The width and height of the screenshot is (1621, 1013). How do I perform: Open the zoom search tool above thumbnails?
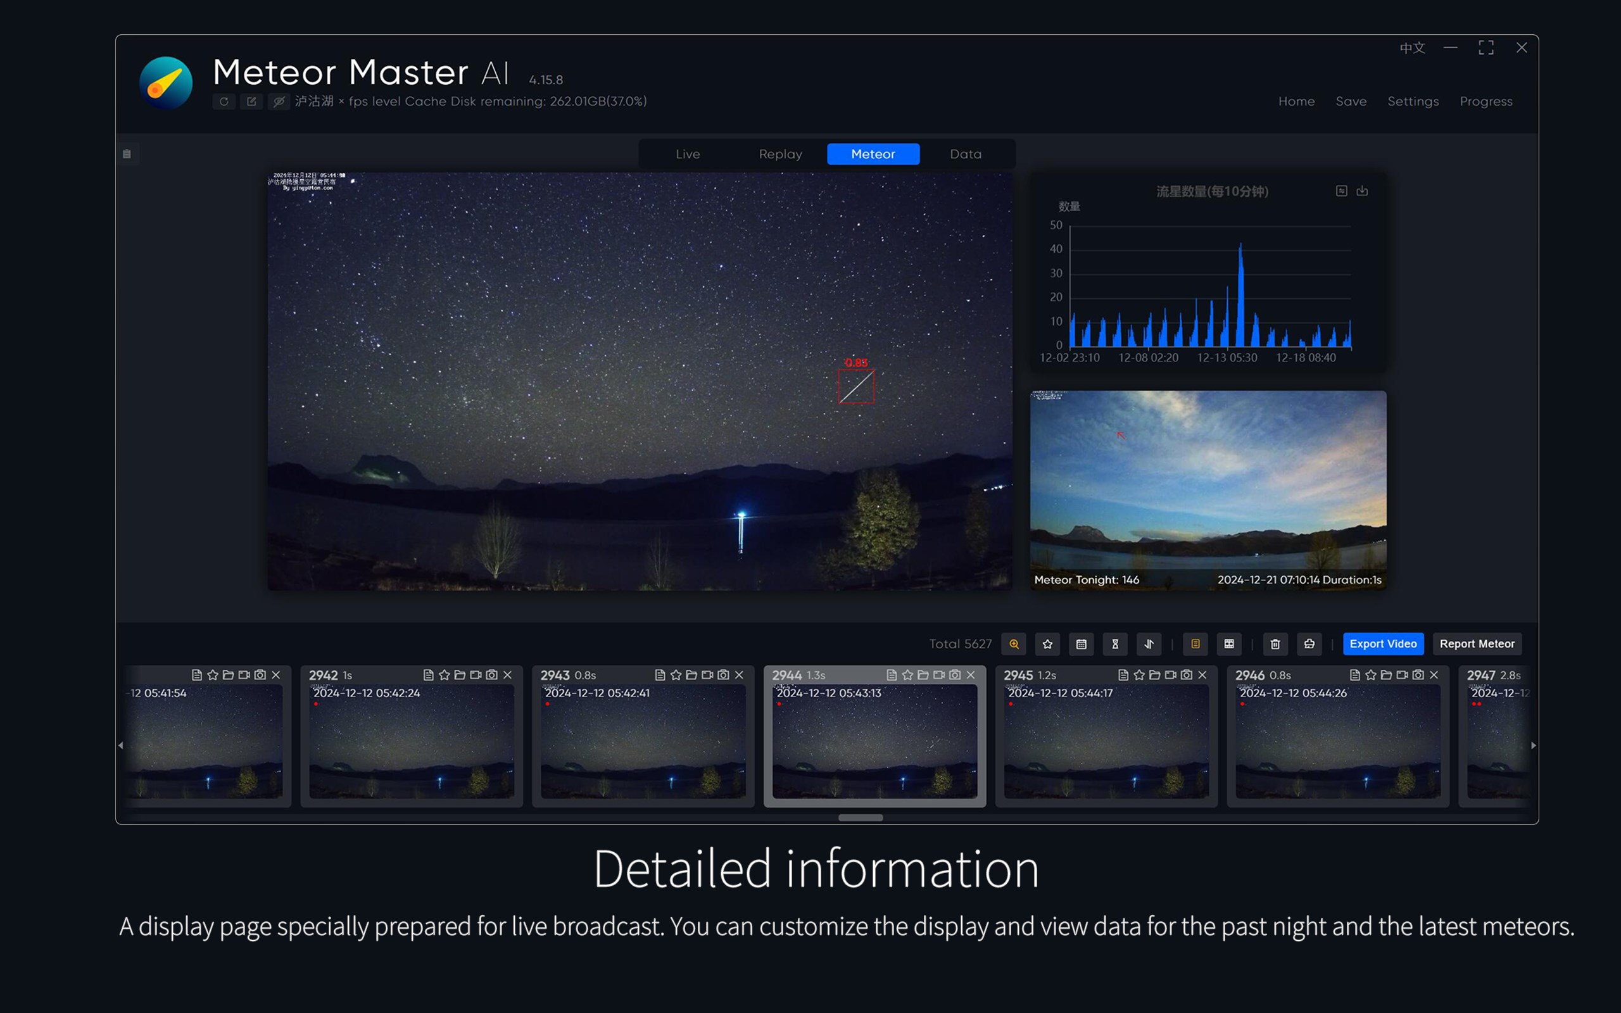(1014, 645)
